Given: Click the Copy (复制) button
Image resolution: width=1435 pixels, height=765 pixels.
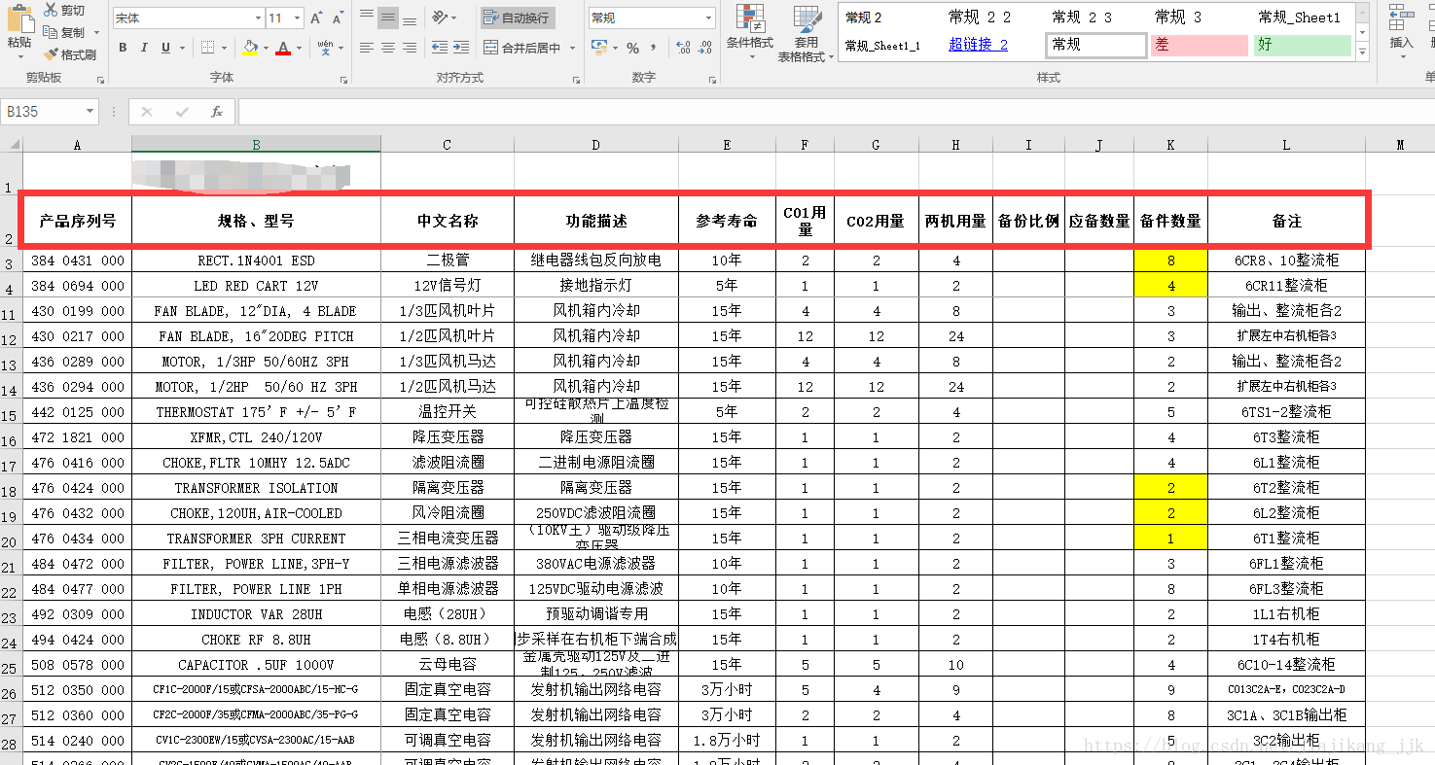Looking at the screenshot, I should [x=65, y=32].
